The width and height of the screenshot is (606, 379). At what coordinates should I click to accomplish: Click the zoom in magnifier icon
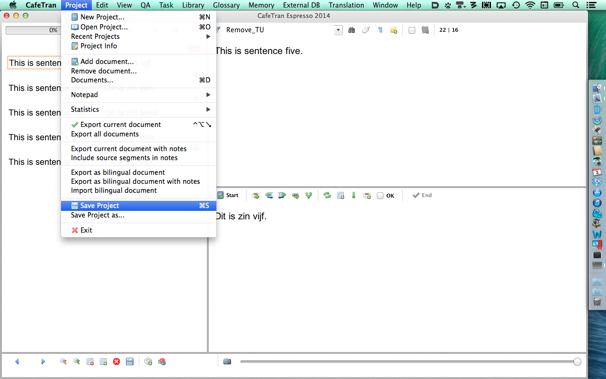pyautogui.click(x=76, y=361)
